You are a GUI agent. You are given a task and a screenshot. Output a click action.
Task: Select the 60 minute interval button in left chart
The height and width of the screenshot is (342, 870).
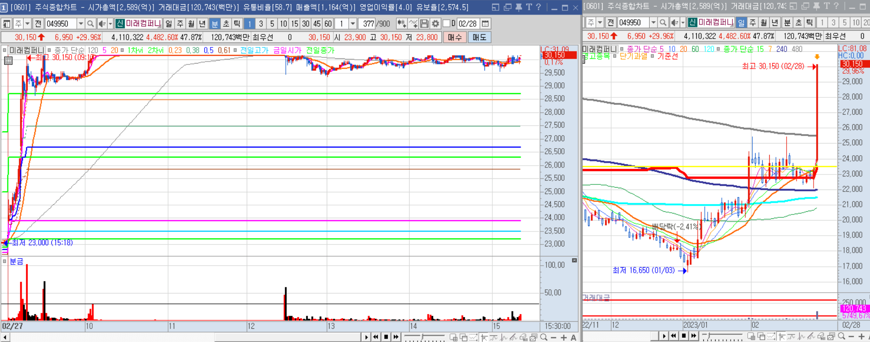(328, 24)
